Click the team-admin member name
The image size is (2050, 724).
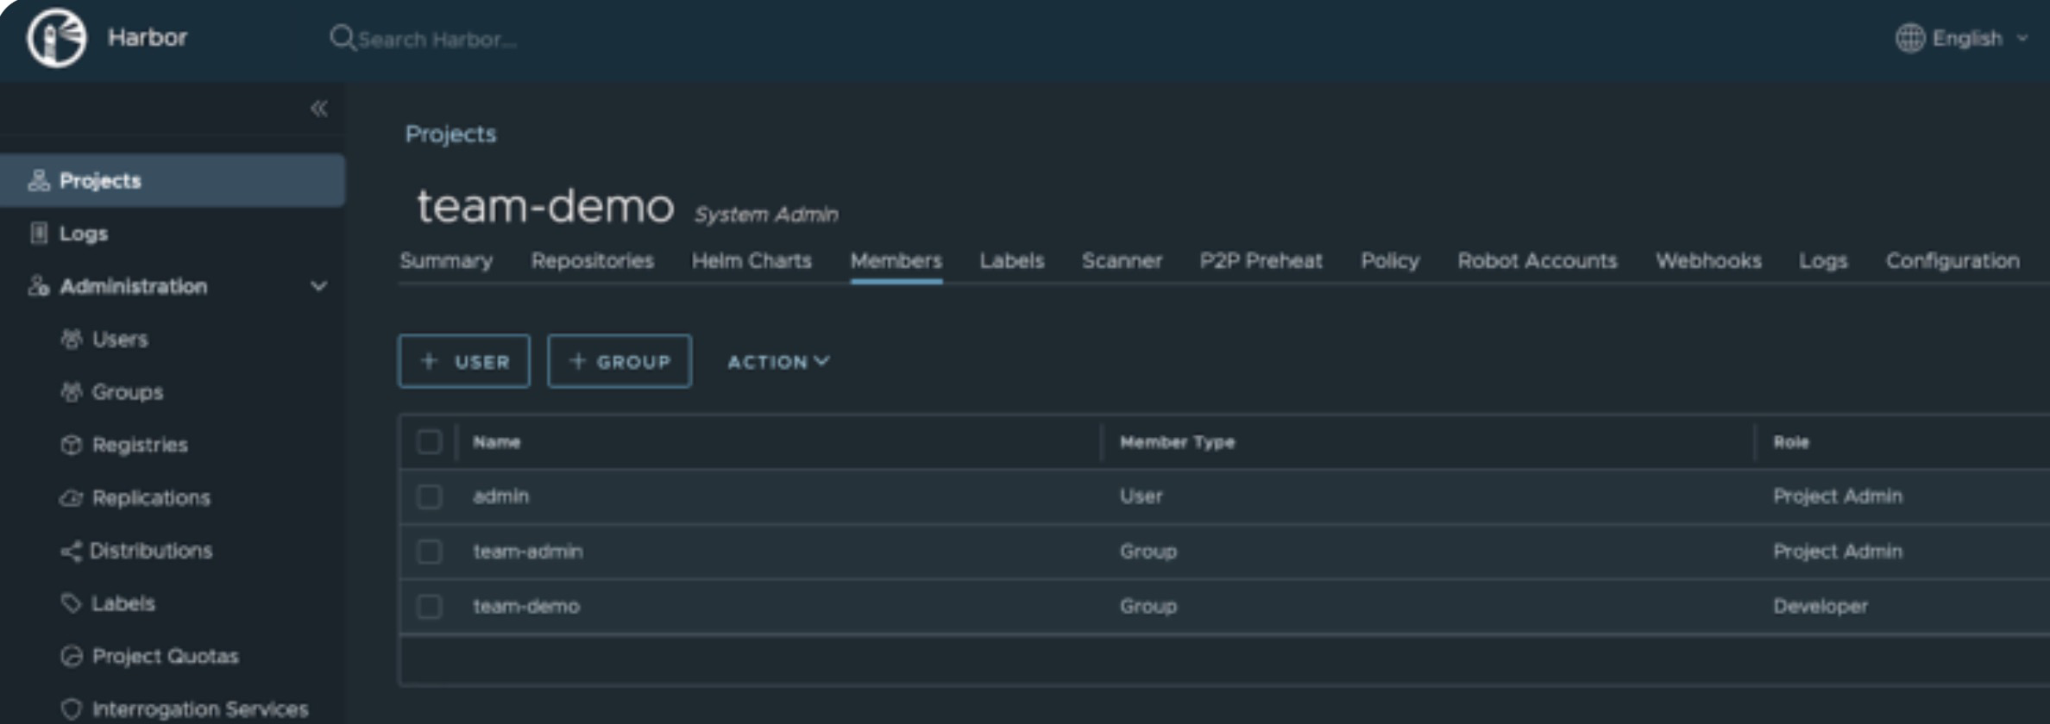pyautogui.click(x=528, y=552)
